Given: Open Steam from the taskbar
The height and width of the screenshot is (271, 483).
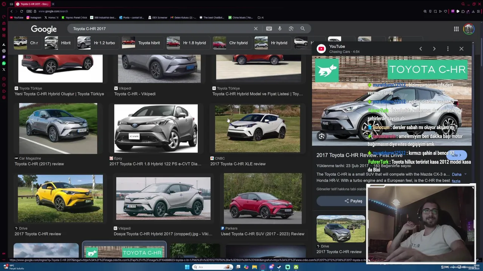Looking at the screenshot, I should [x=279, y=267].
